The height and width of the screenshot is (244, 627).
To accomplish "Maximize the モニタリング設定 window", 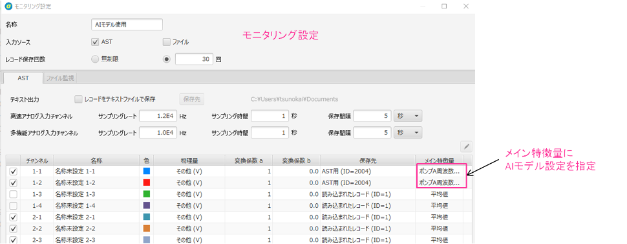I will [444, 6].
